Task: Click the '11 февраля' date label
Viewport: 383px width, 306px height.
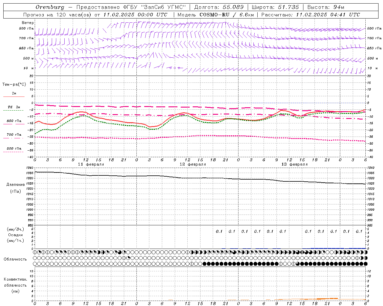Action: [x=91, y=164]
